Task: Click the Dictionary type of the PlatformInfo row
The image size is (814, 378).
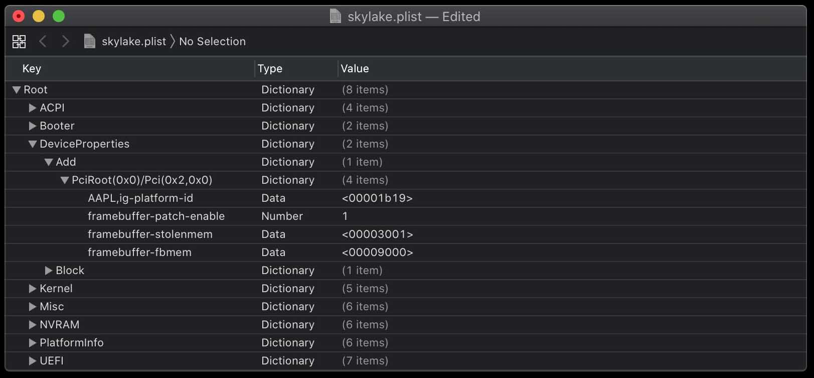Action: click(x=288, y=343)
